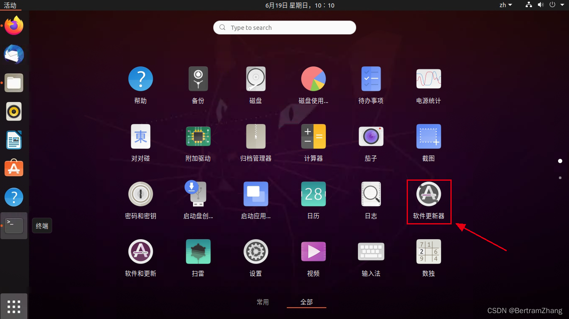Screen dimensions: 569x319
Task: Expand the zh input language menu
Action: [x=505, y=5]
